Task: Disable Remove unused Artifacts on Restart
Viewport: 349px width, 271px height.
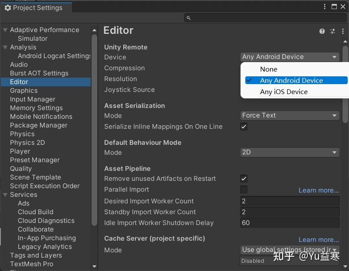Action: click(244, 179)
